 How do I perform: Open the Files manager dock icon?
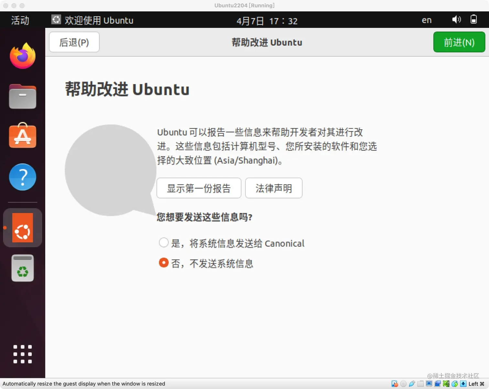click(23, 96)
